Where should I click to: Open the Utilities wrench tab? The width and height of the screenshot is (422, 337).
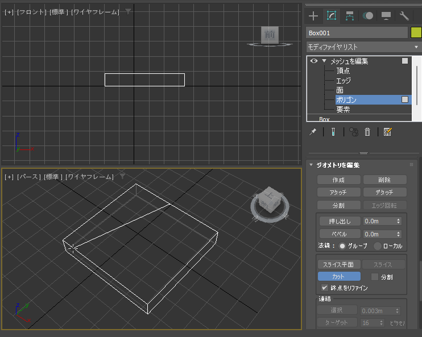point(404,16)
